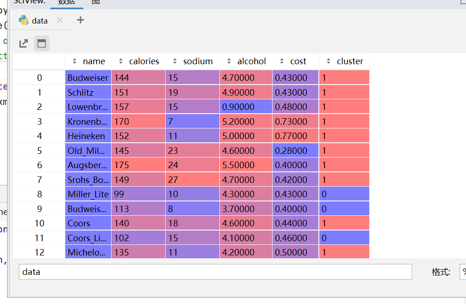The width and height of the screenshot is (466, 304).
Task: Click the name column header label
Action: click(x=94, y=61)
